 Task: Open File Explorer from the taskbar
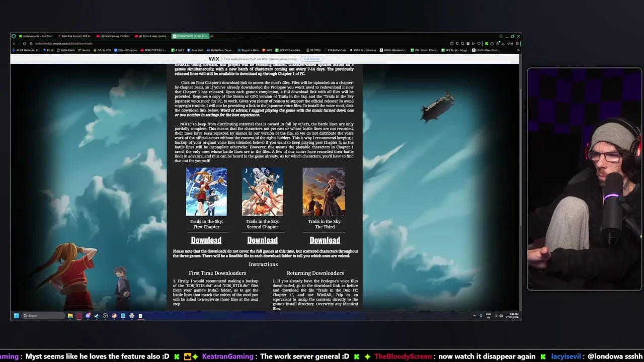click(x=70, y=316)
